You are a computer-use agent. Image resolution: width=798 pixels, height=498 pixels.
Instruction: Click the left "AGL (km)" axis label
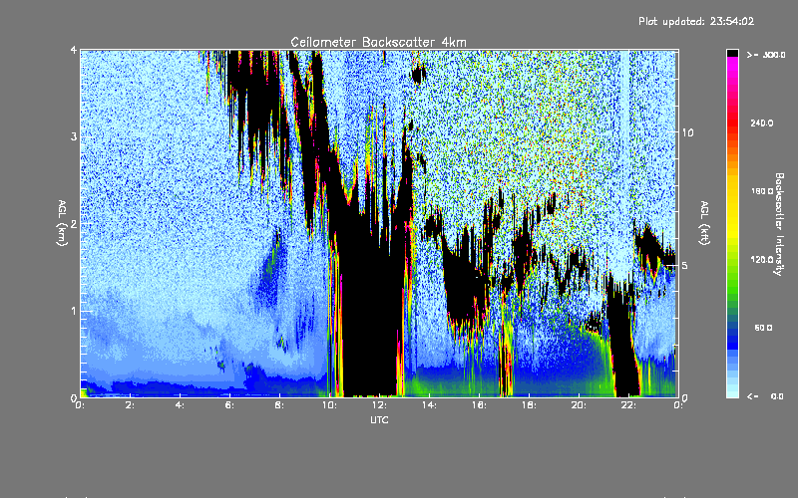click(62, 223)
